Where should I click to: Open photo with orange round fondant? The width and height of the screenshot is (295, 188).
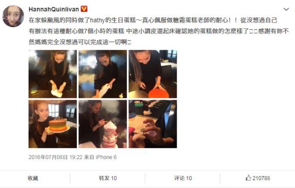point(153,74)
